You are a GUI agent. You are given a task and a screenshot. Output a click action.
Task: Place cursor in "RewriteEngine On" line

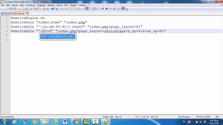28,18
